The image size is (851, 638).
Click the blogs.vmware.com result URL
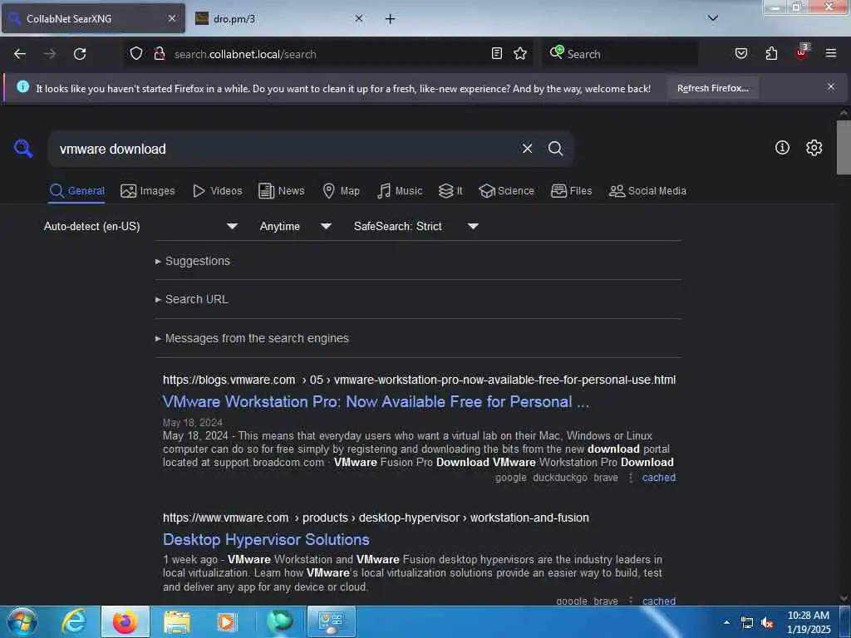point(419,380)
